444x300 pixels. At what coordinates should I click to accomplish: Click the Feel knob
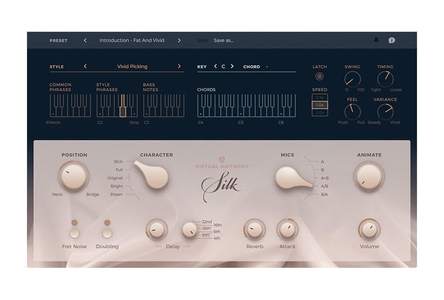click(x=352, y=112)
